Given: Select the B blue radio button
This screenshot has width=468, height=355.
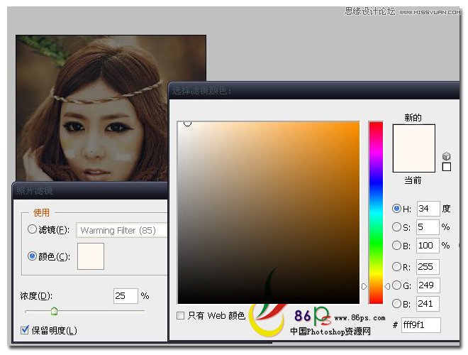Looking at the screenshot, I should tap(396, 304).
